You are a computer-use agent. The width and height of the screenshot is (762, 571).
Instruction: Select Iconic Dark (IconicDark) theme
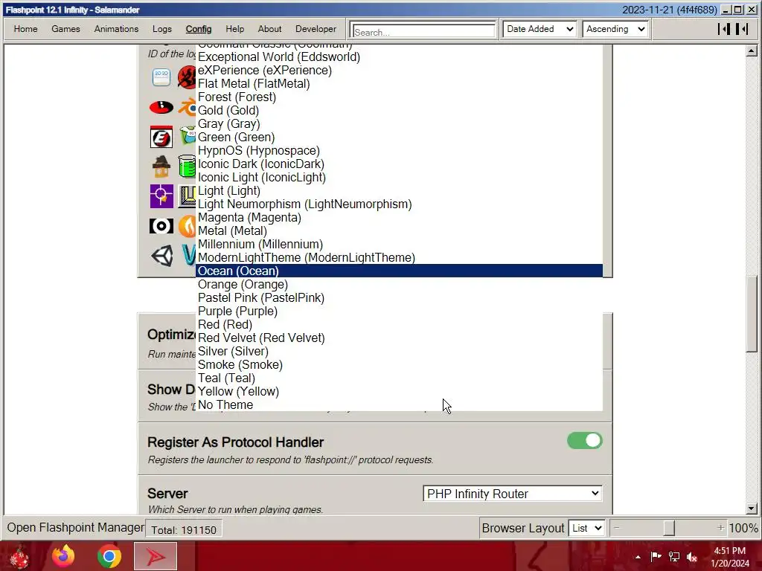(399, 164)
